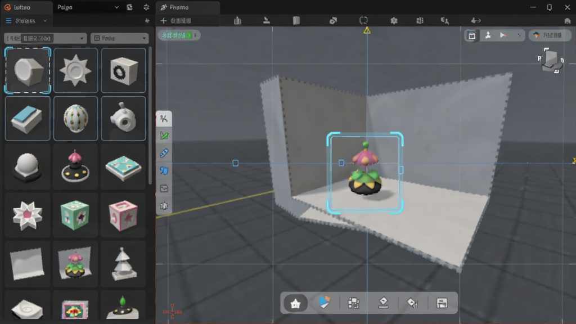Open the first filter dropdown in the asset panel
The height and width of the screenshot is (324, 576).
[x=45, y=38]
